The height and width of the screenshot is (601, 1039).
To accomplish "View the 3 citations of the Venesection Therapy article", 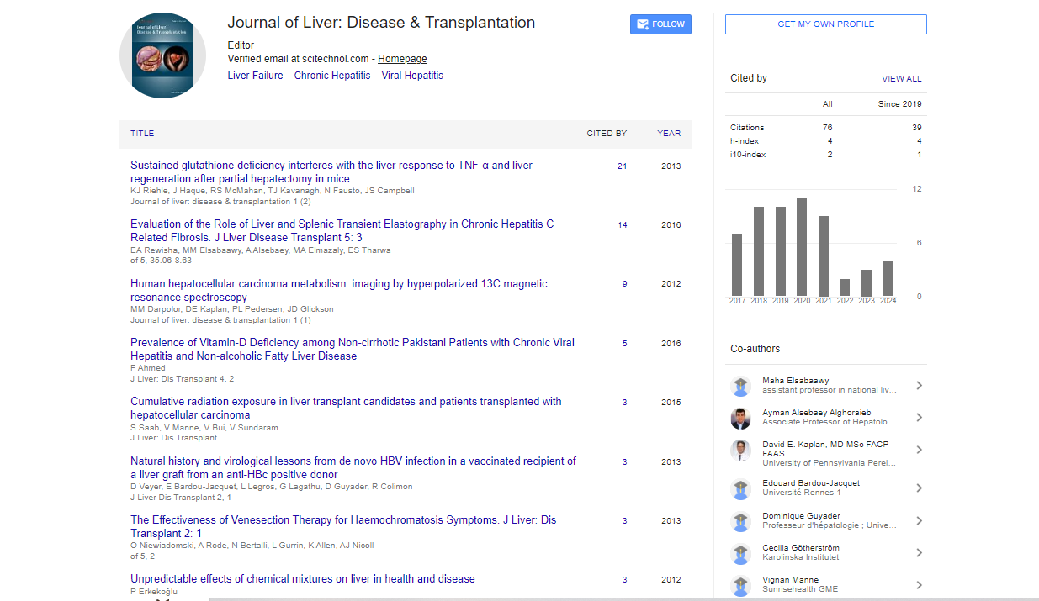I will point(624,521).
